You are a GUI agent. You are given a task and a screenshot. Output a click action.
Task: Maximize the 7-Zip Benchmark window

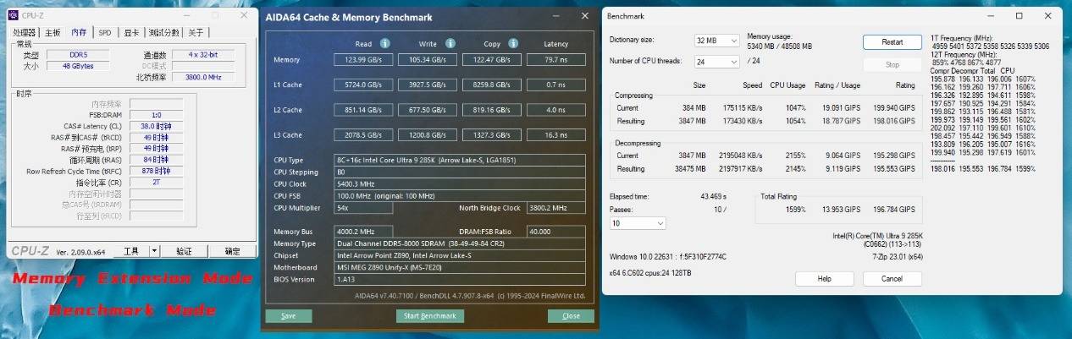pyautogui.click(x=1019, y=15)
